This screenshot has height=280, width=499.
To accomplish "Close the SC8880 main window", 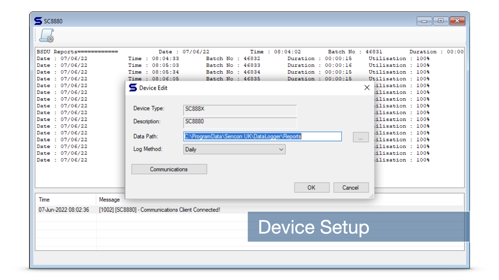I will click(457, 21).
